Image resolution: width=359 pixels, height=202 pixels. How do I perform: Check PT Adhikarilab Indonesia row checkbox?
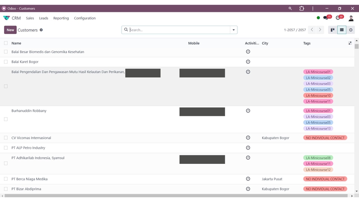click(6, 163)
